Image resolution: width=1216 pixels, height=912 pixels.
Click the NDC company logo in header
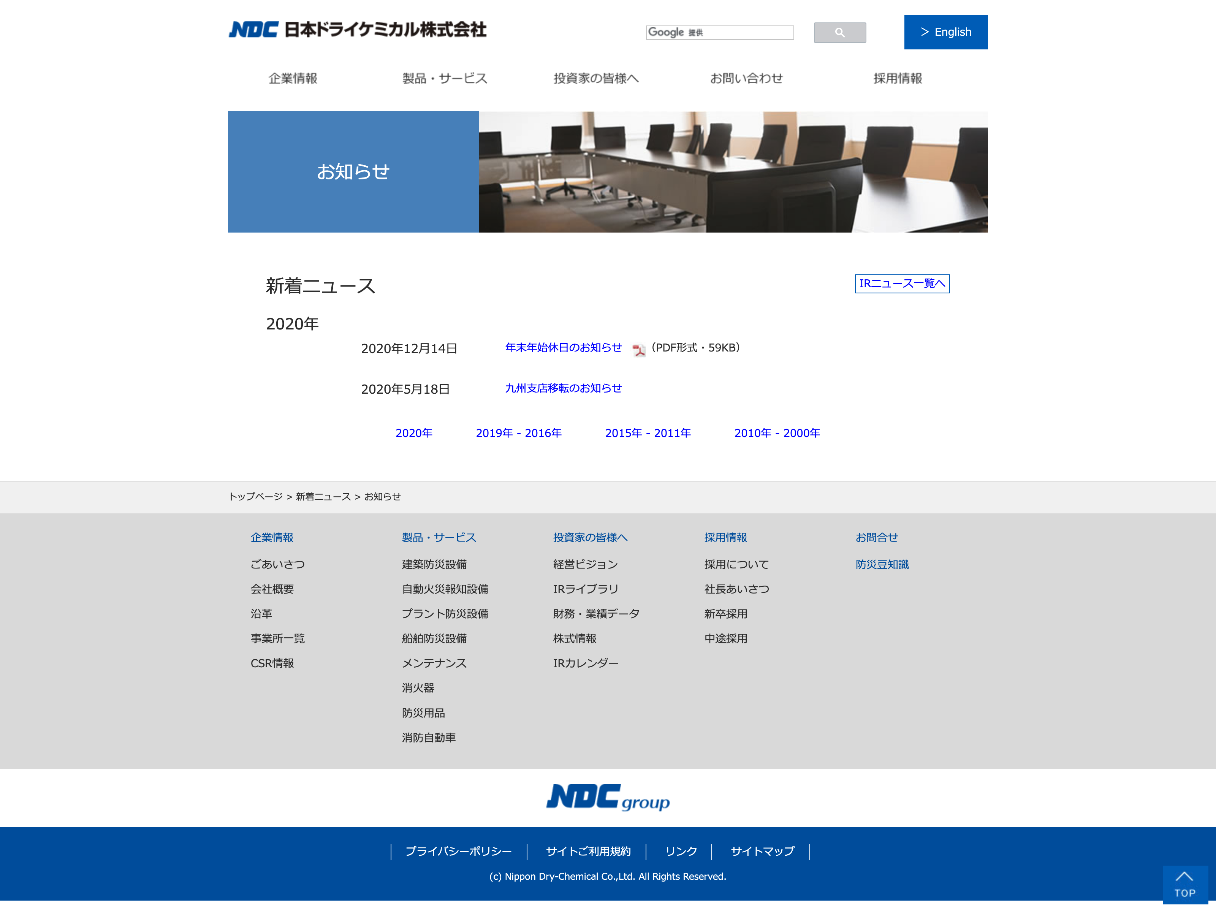point(357,30)
